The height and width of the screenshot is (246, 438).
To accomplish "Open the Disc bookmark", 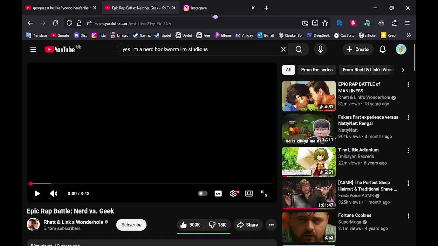I will pyautogui.click(x=80, y=35).
